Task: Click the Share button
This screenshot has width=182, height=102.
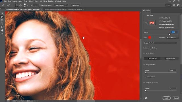Action: [168, 5]
